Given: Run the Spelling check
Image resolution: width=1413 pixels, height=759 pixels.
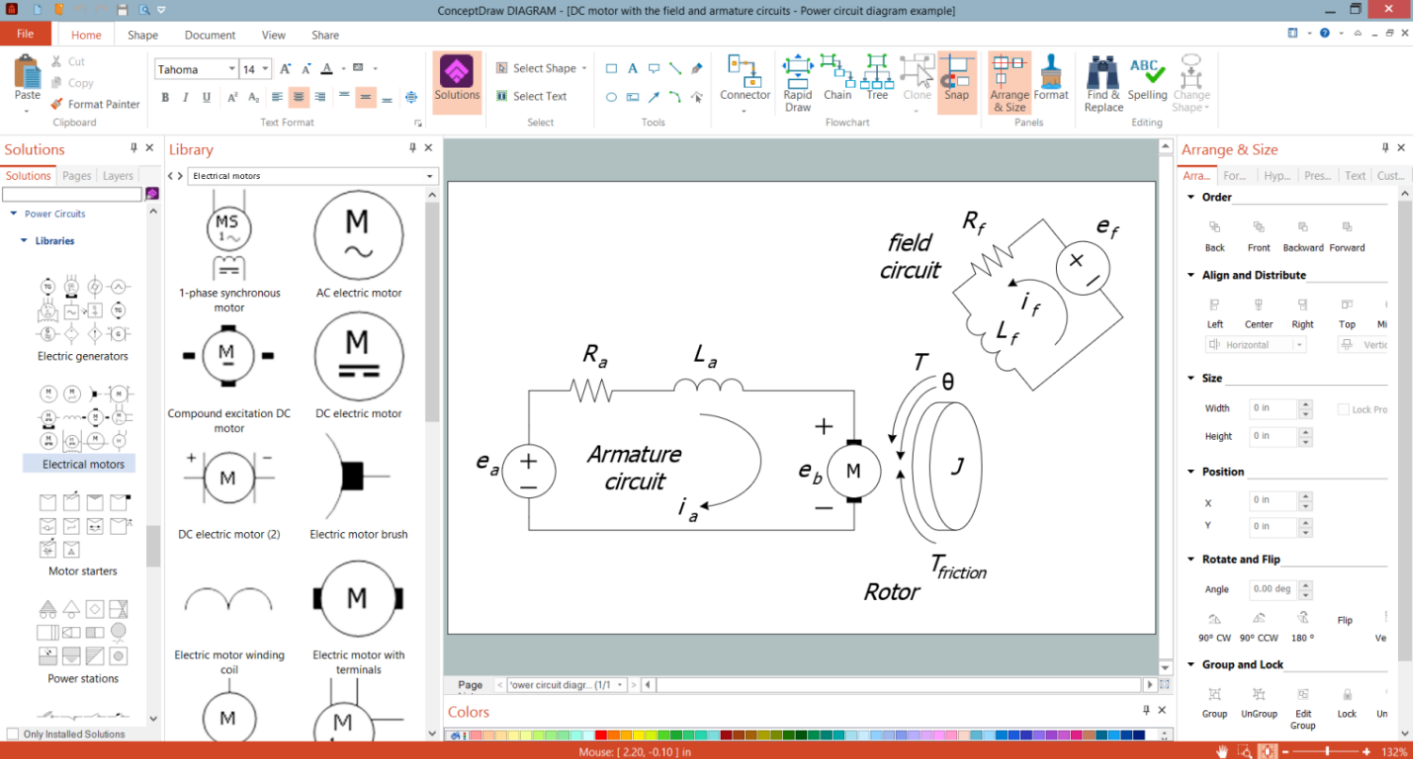Looking at the screenshot, I should point(1147,77).
